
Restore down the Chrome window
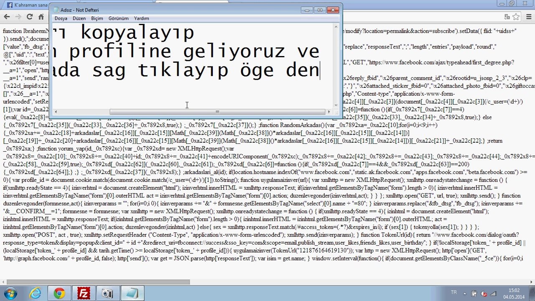(x=512, y=3)
